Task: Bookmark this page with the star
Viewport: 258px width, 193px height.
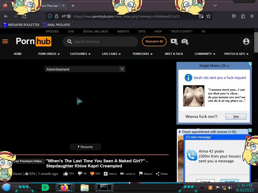Action: coord(208,16)
